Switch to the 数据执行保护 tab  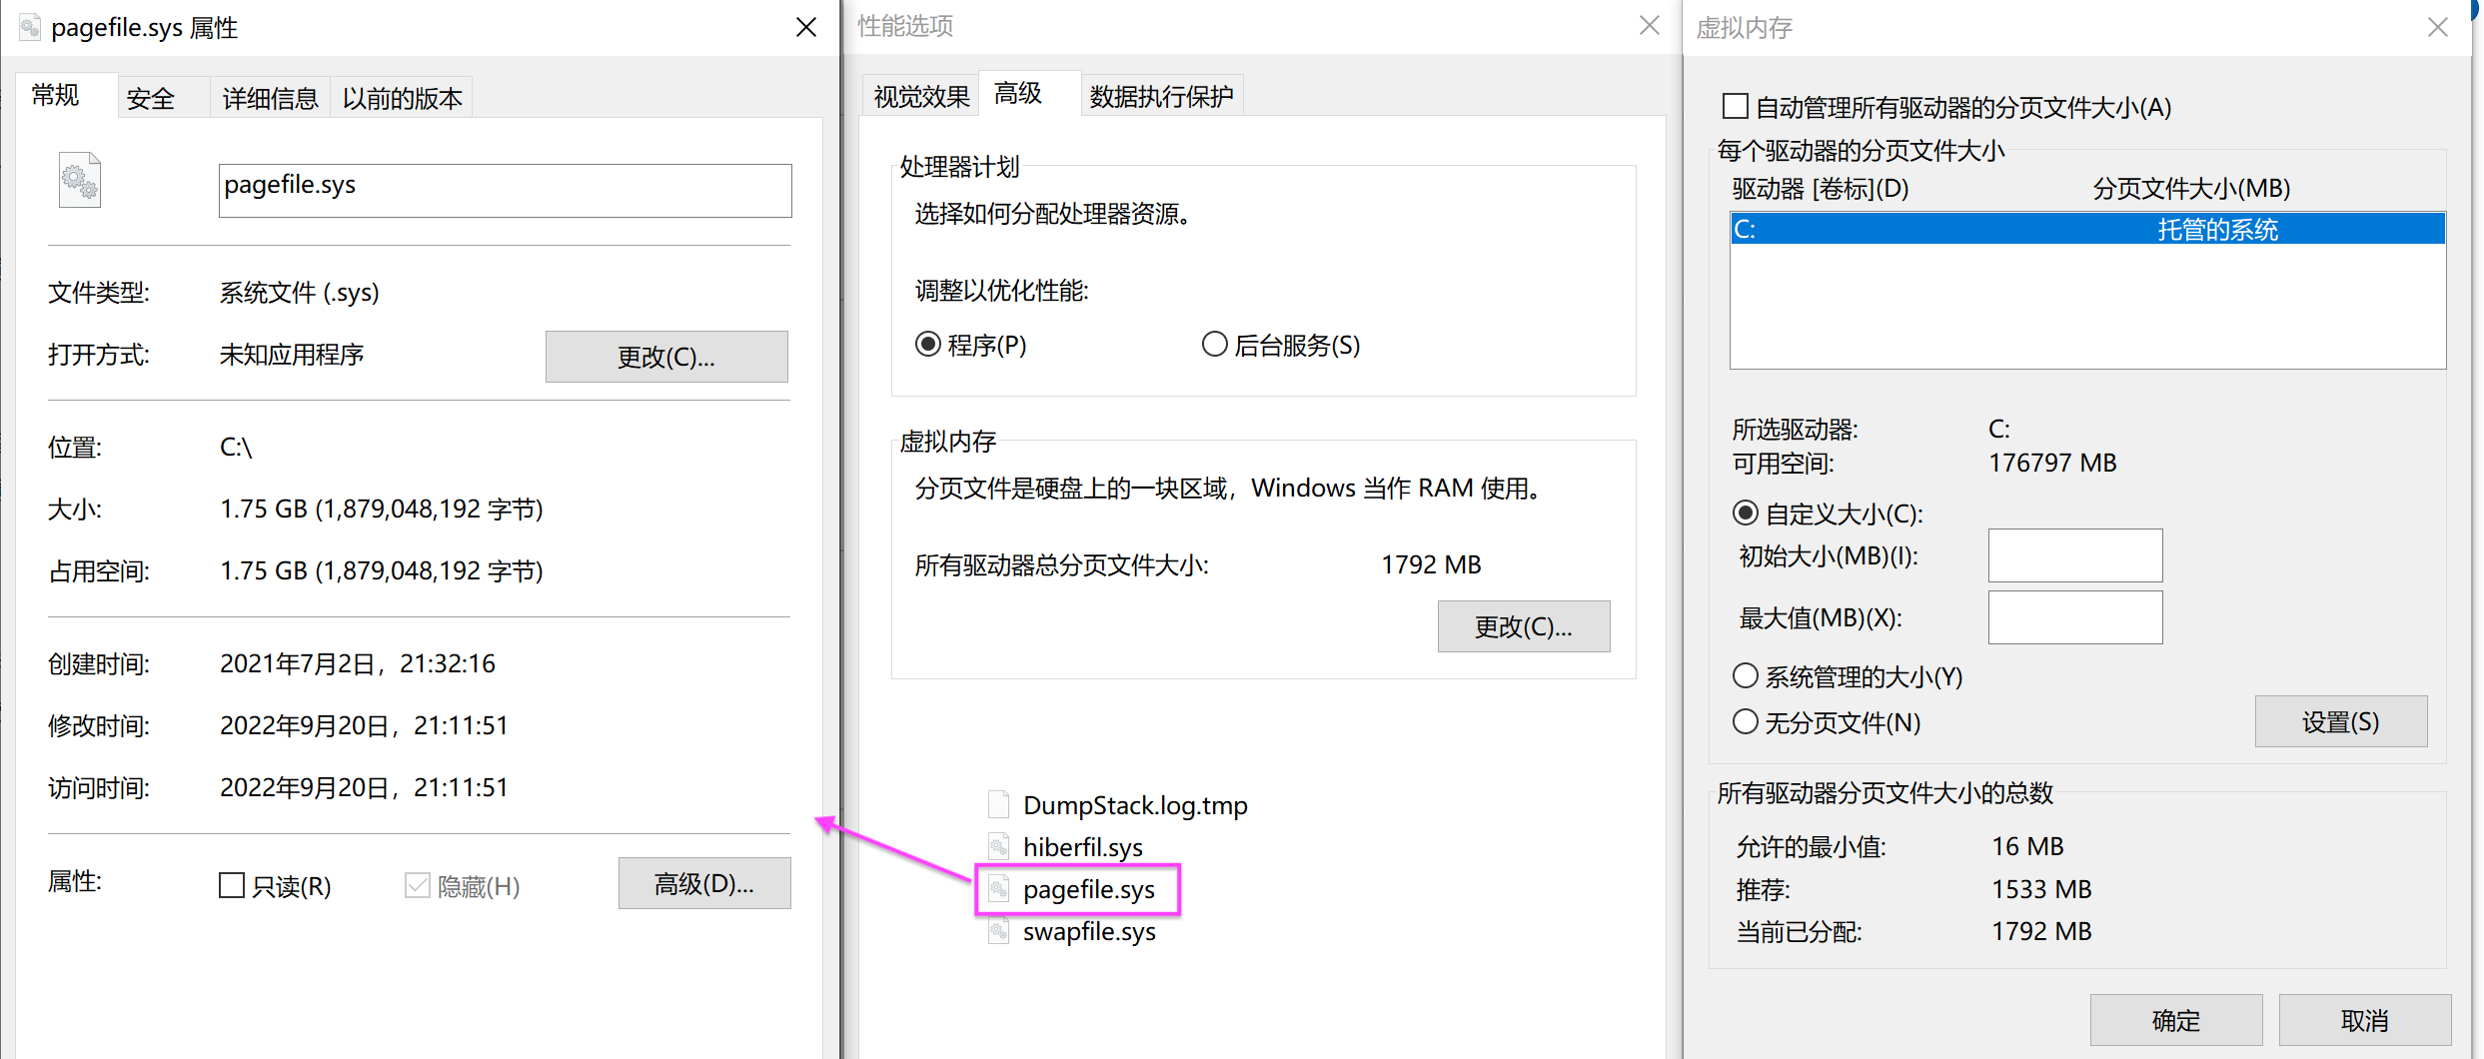pos(1161,96)
